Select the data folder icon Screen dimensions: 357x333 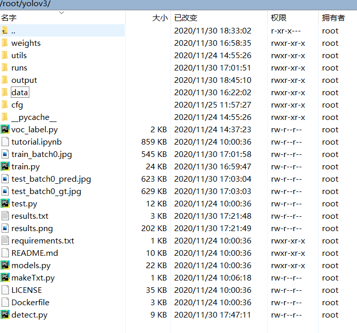click(x=5, y=92)
